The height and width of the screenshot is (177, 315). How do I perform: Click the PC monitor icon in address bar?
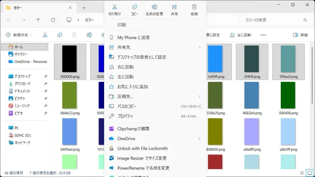[69, 20]
